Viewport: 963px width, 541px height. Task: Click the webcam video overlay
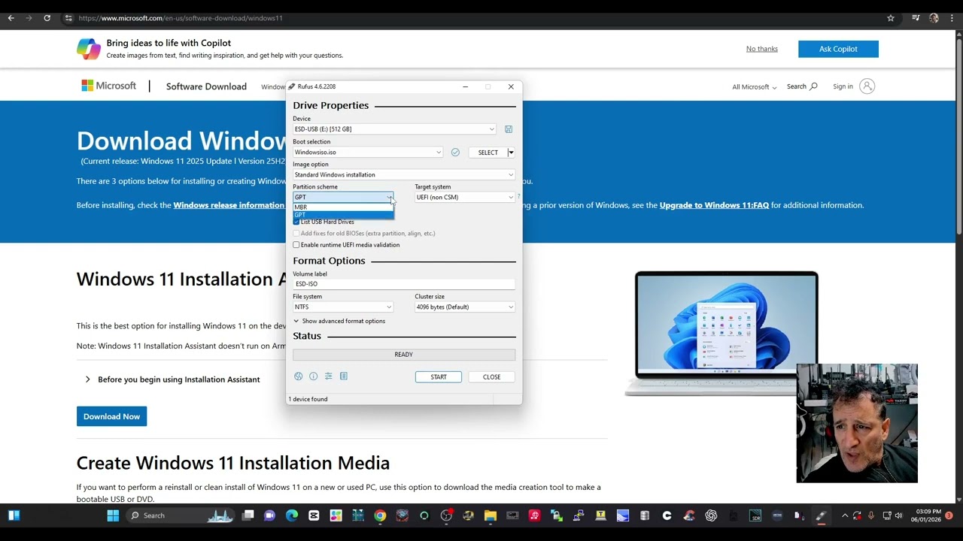click(857, 424)
